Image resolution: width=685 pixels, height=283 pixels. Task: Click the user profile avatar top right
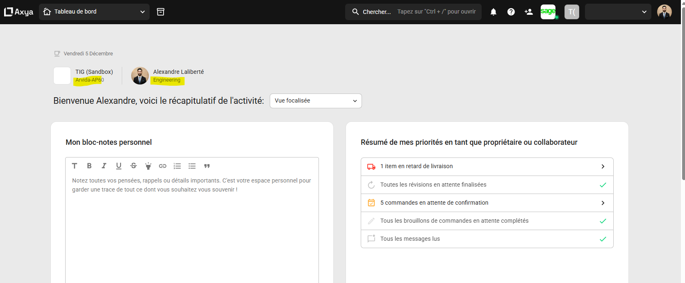coord(664,12)
